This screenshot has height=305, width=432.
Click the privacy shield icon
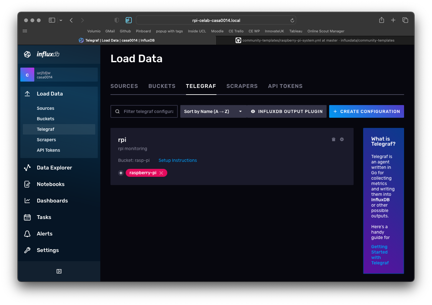coord(117,20)
